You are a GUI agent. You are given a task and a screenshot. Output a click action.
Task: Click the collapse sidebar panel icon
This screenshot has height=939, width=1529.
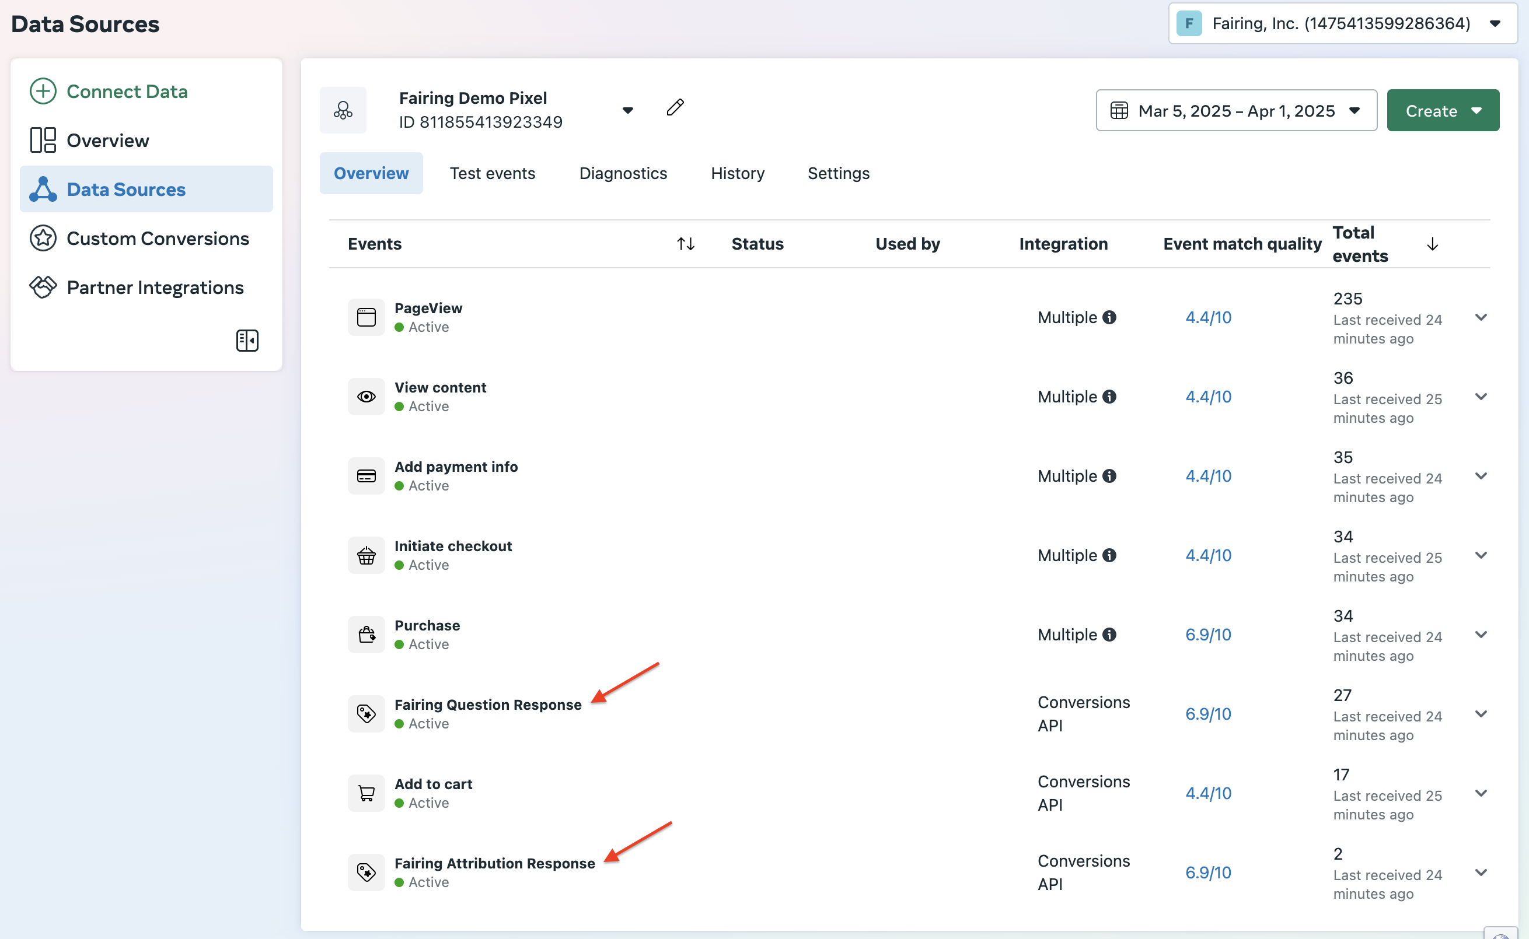(247, 341)
